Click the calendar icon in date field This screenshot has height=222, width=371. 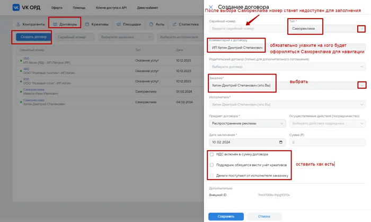[x=280, y=142]
